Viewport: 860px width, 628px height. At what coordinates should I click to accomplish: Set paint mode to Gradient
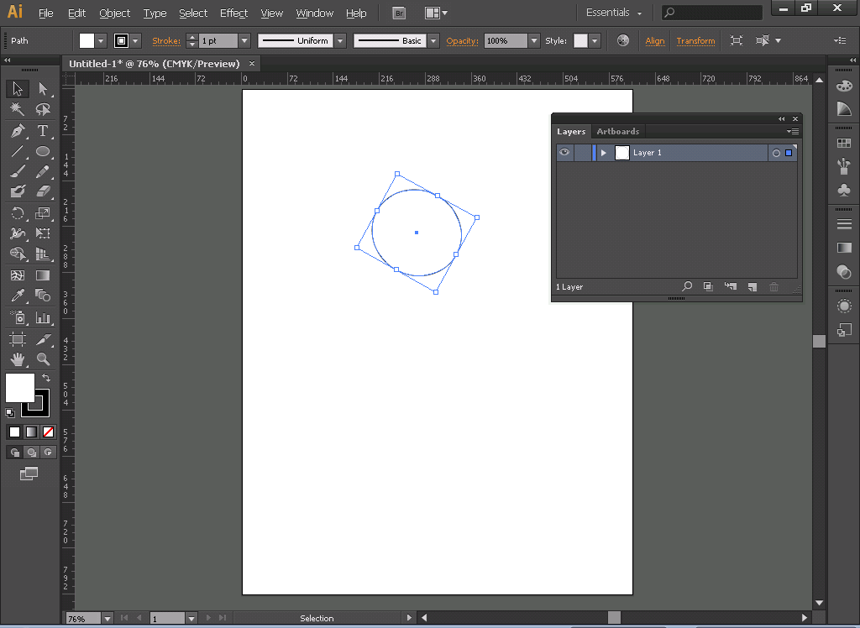pyautogui.click(x=32, y=432)
